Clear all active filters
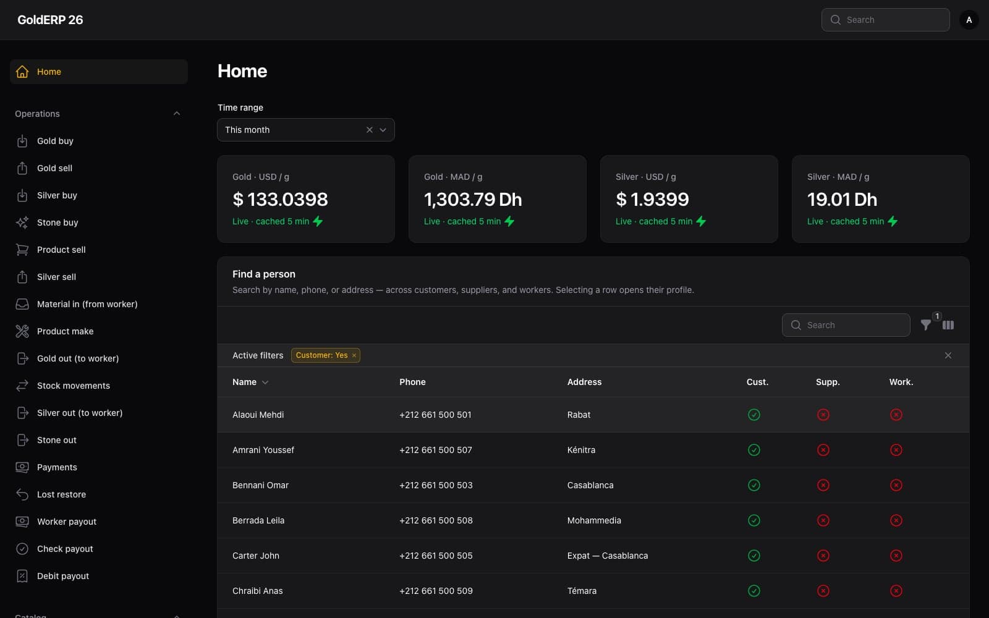The width and height of the screenshot is (989, 618). click(x=948, y=355)
